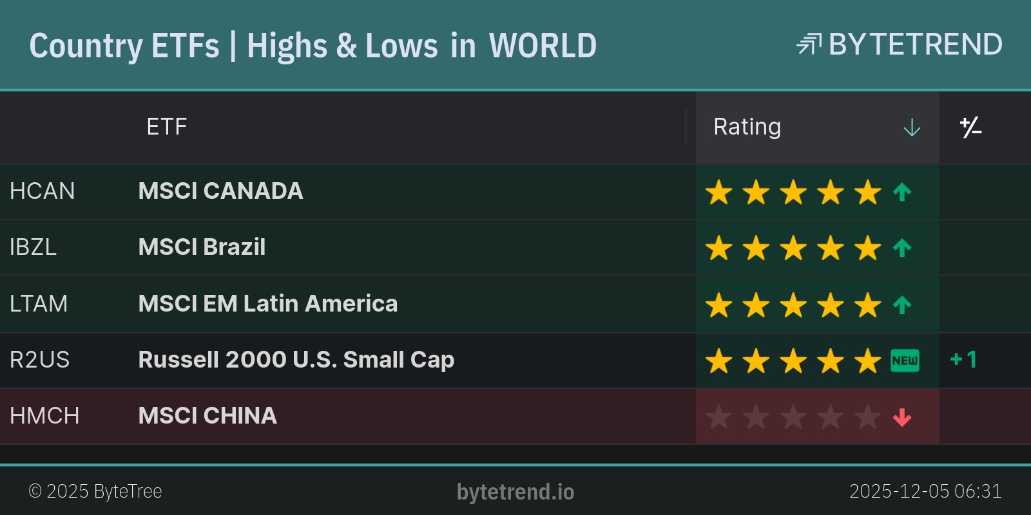Viewport: 1031px width, 515px height.
Task: Click the plus/minus column header icon
Action: click(x=970, y=127)
